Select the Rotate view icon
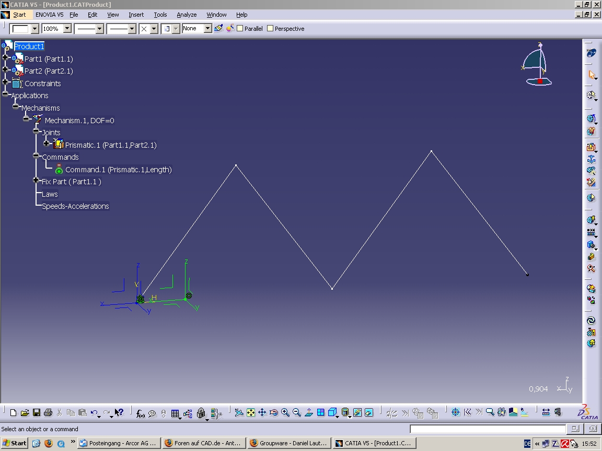The height and width of the screenshot is (451, 602). (274, 412)
